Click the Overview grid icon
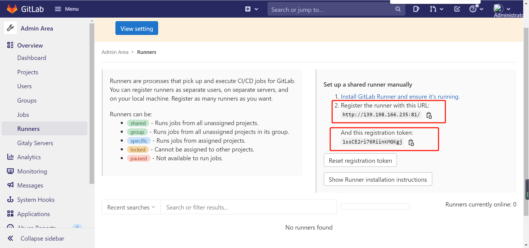529x248 pixels. click(10, 45)
